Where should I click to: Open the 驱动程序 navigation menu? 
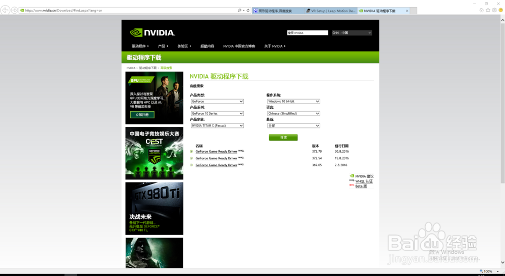140,46
